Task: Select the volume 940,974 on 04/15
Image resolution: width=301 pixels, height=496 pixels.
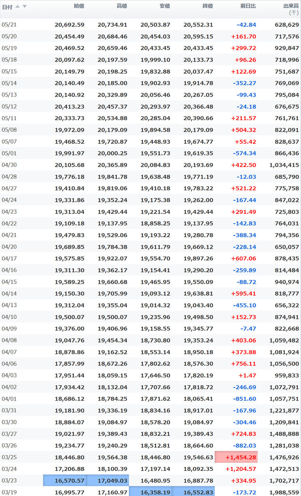Action: coord(287,282)
